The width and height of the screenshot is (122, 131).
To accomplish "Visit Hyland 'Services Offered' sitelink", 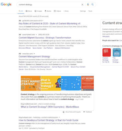I will click(25, 48).
